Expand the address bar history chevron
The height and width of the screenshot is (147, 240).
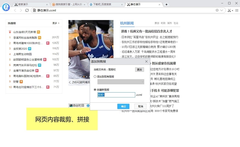222,10
